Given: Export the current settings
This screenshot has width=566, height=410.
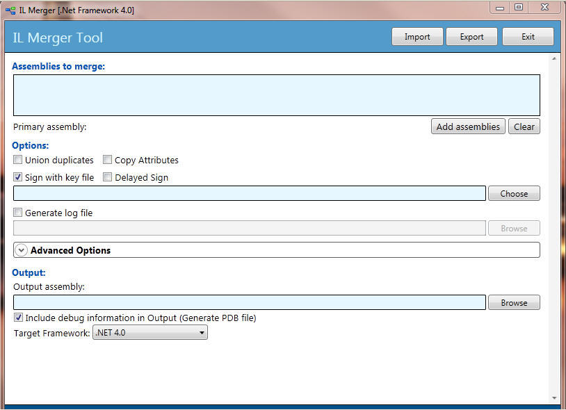Looking at the screenshot, I should (x=471, y=36).
